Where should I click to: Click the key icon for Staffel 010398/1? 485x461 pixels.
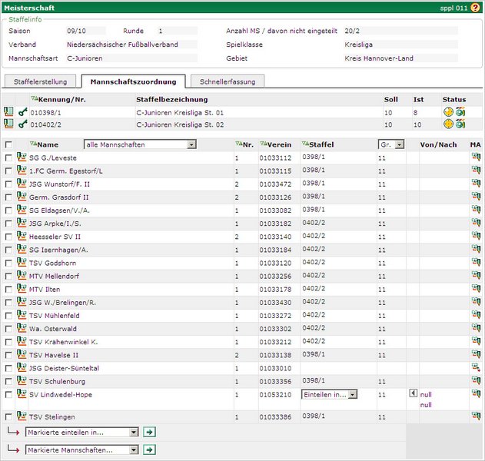tap(22, 112)
